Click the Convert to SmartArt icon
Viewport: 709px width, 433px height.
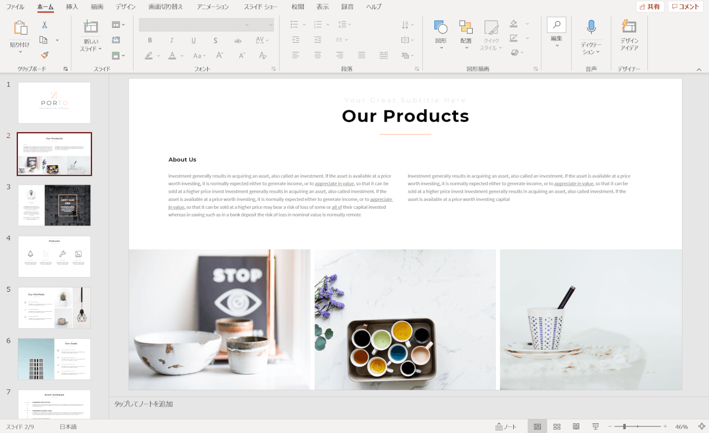point(405,55)
